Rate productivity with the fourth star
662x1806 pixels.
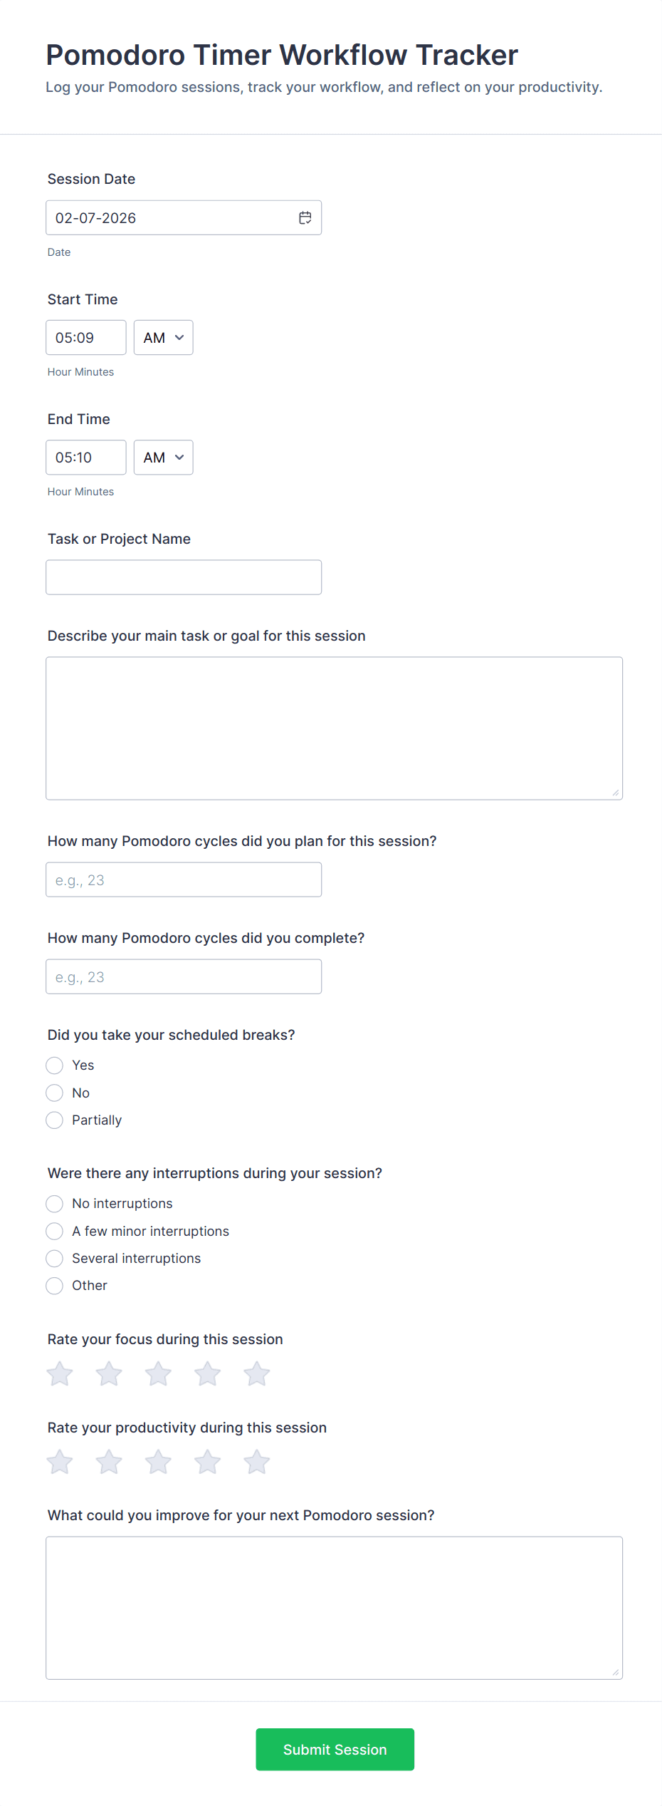(208, 1462)
